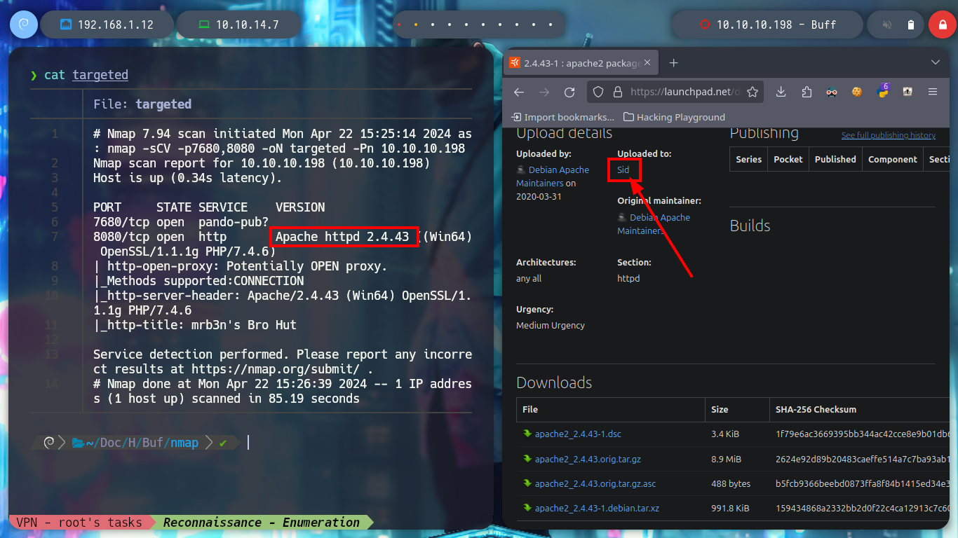The image size is (958, 538).
Task: Click the red lock screen button
Action: click(x=942, y=25)
